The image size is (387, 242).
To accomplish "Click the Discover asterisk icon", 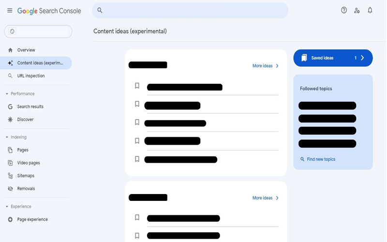I will (x=10, y=120).
